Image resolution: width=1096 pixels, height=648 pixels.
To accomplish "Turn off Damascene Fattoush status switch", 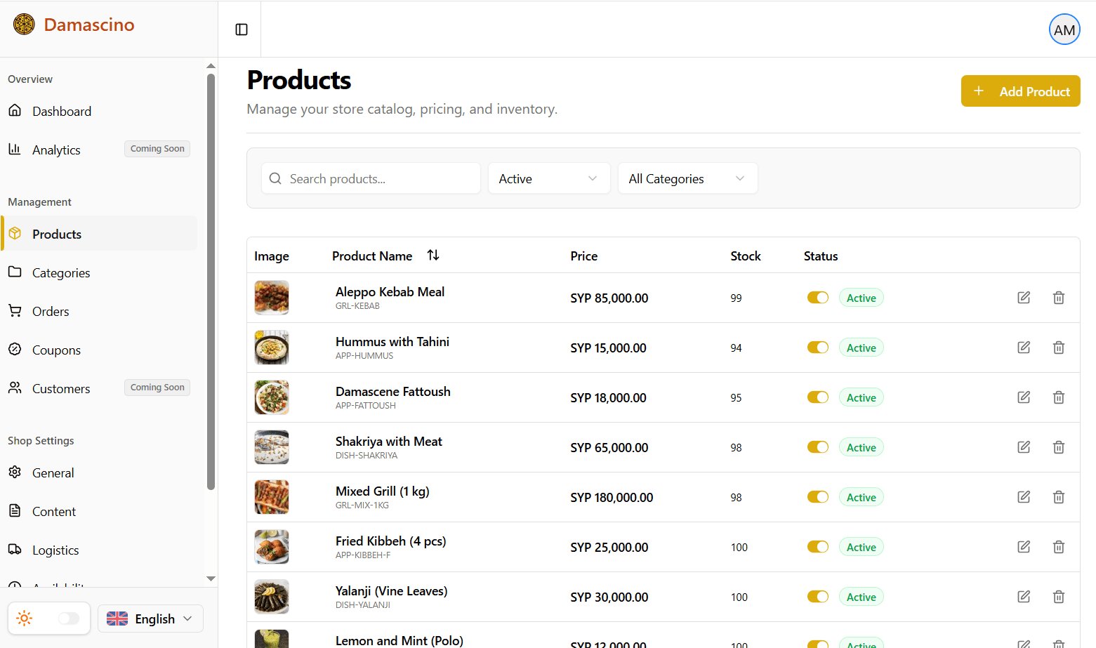I will coord(818,397).
